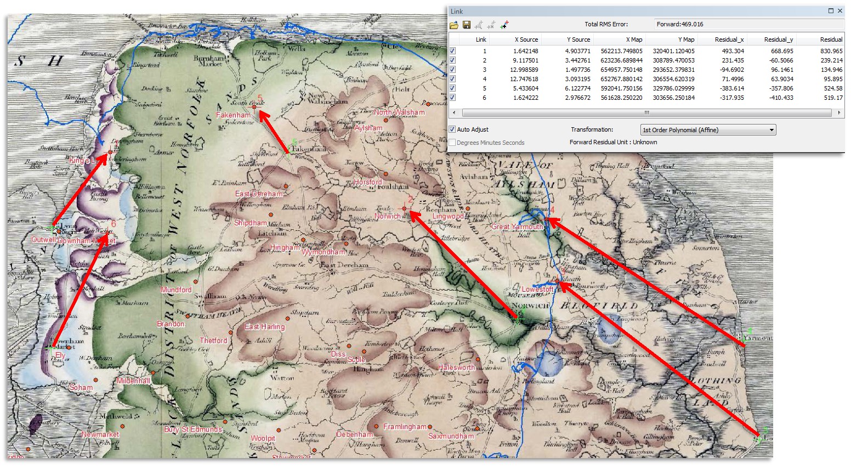
Task: Close the Link window
Action: tap(840, 11)
